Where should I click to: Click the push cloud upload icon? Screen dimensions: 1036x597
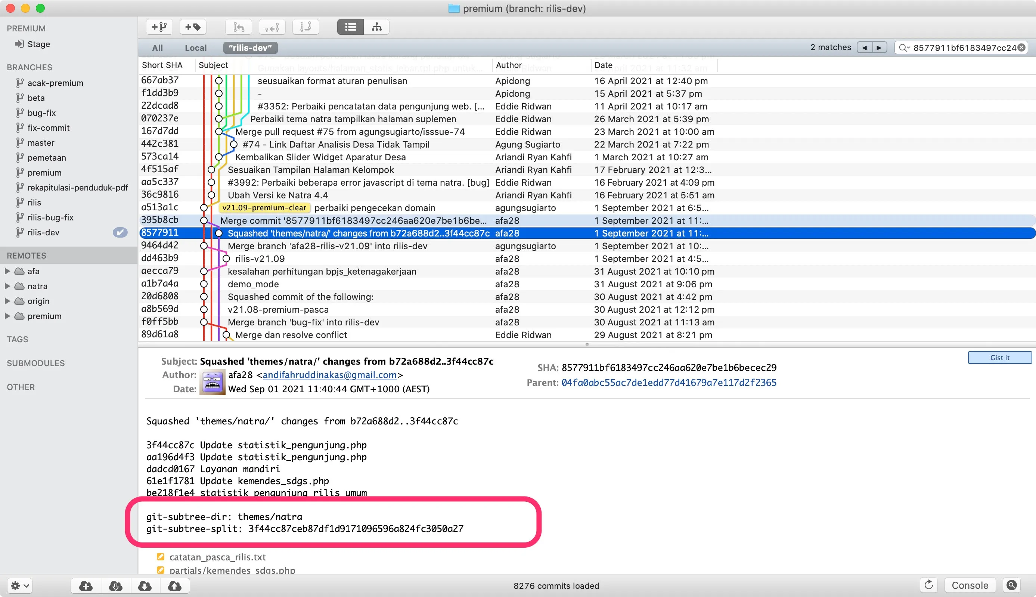pos(175,586)
